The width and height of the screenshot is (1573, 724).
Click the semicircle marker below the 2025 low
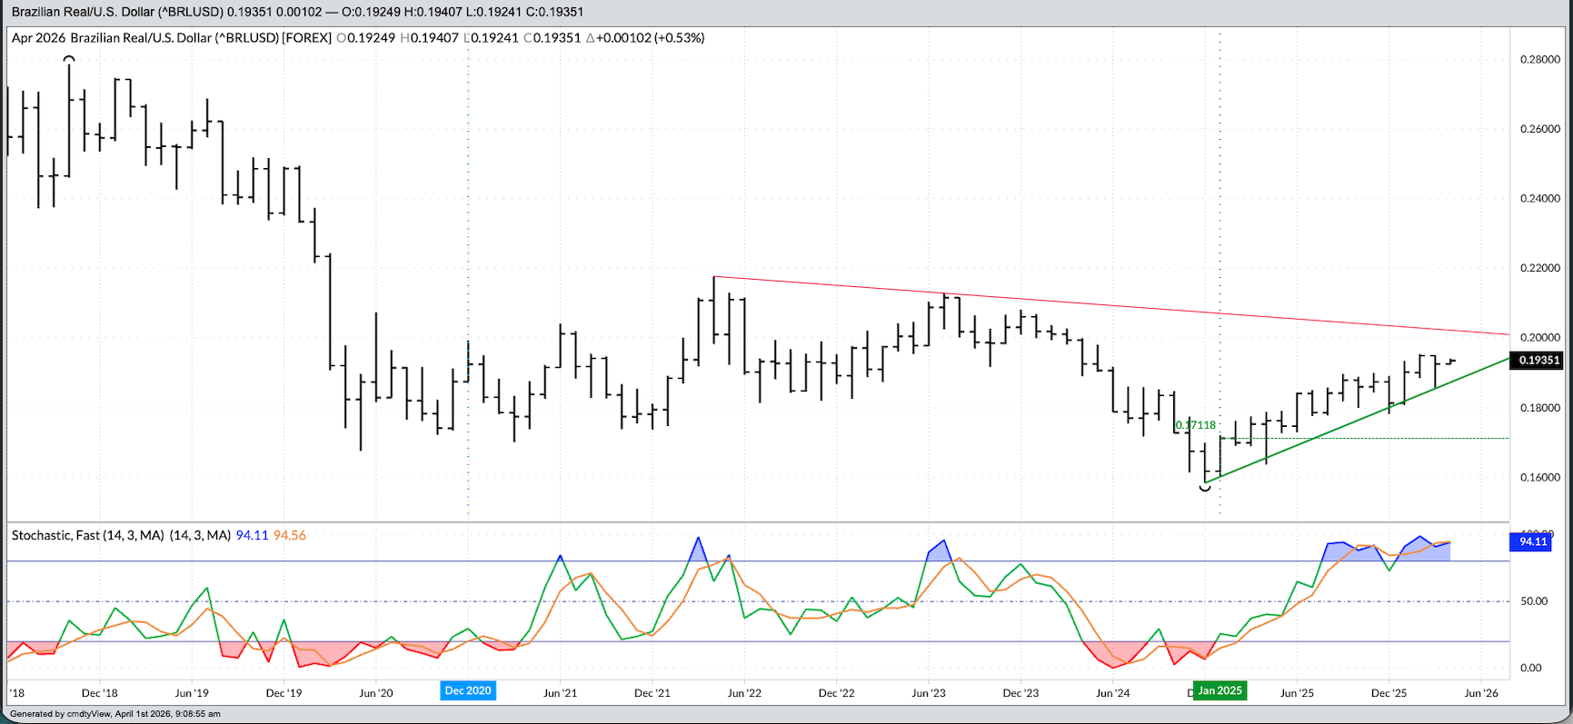(x=1205, y=488)
